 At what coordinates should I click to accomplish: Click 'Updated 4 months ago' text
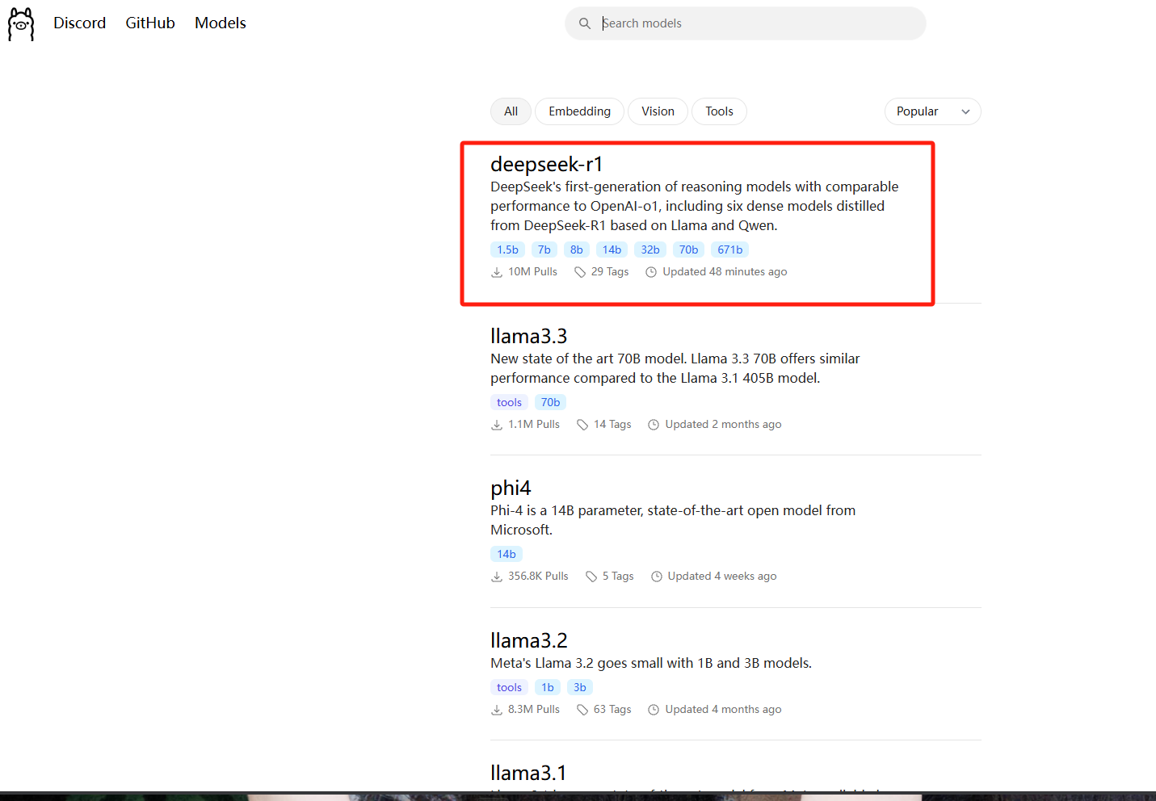point(723,710)
